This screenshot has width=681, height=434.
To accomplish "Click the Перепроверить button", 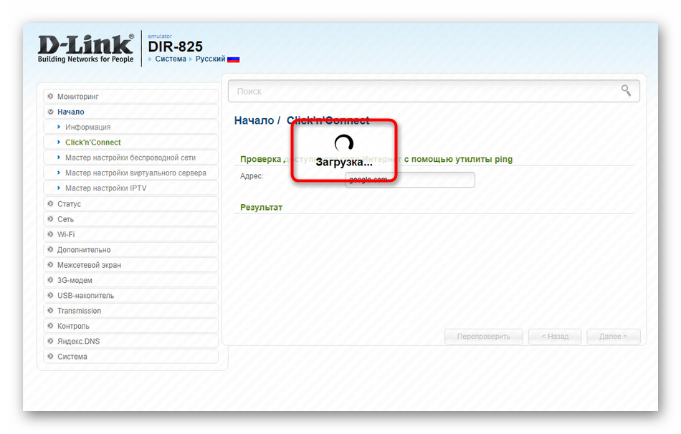I will click(484, 337).
